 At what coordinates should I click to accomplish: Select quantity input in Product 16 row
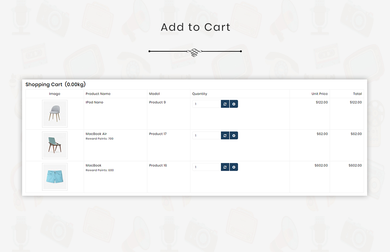click(207, 167)
